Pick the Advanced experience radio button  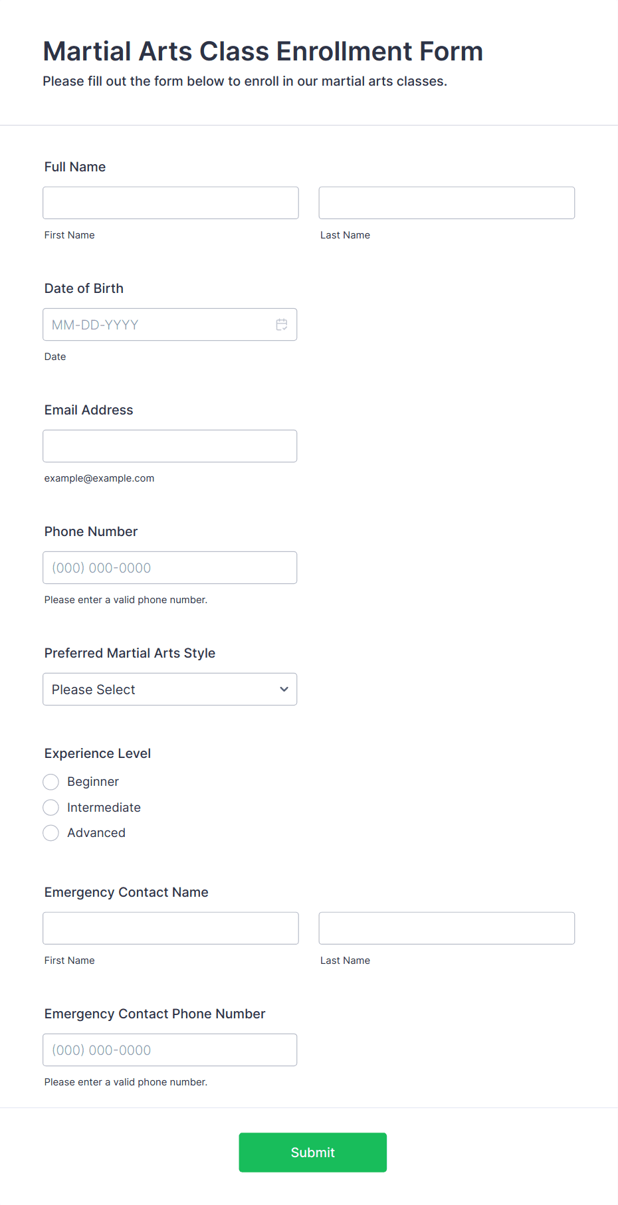pyautogui.click(x=51, y=833)
